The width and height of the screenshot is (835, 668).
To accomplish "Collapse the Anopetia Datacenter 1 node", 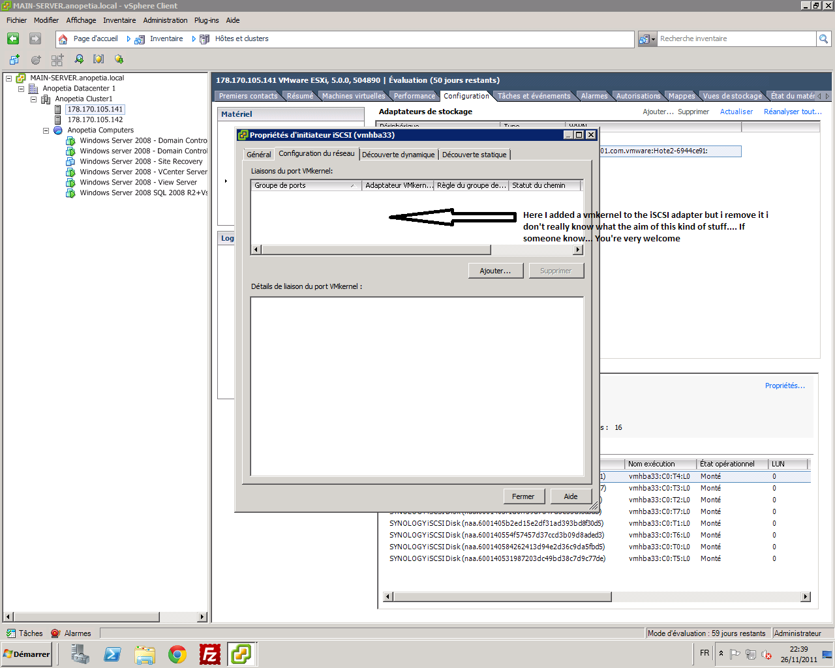I will click(x=22, y=88).
